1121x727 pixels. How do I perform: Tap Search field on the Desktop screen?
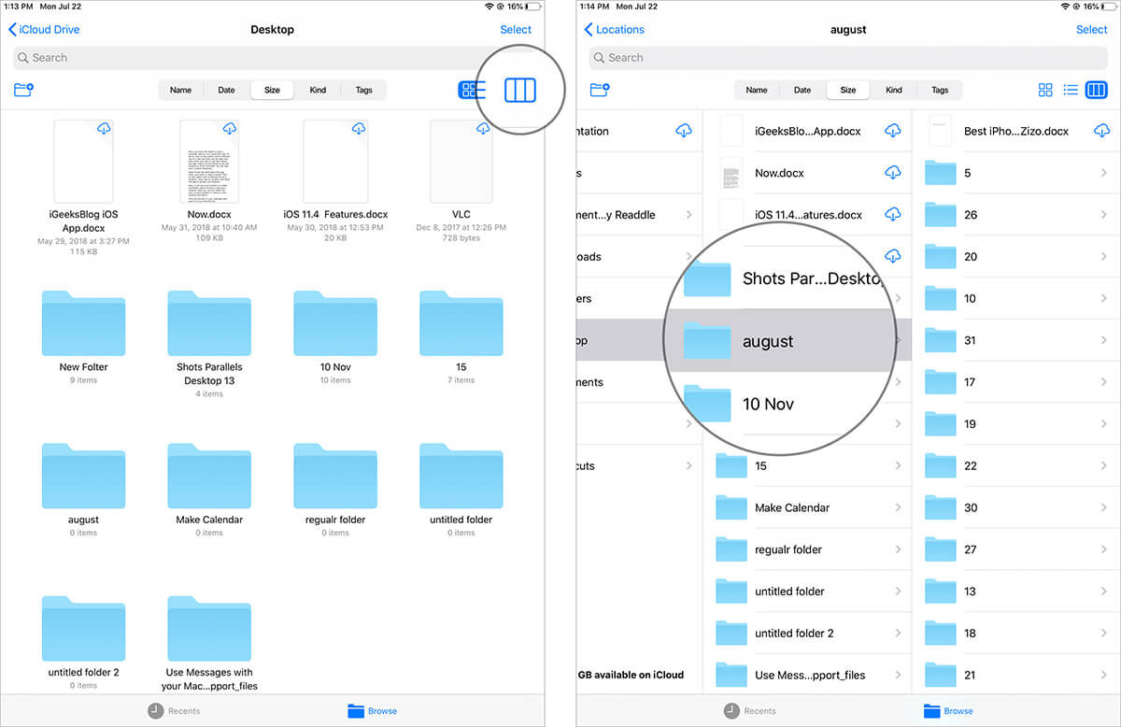click(273, 58)
